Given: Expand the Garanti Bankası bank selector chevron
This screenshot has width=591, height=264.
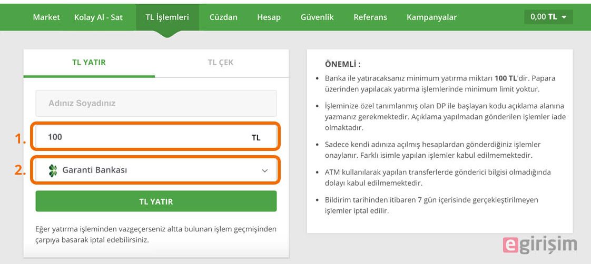Looking at the screenshot, I should (x=264, y=171).
